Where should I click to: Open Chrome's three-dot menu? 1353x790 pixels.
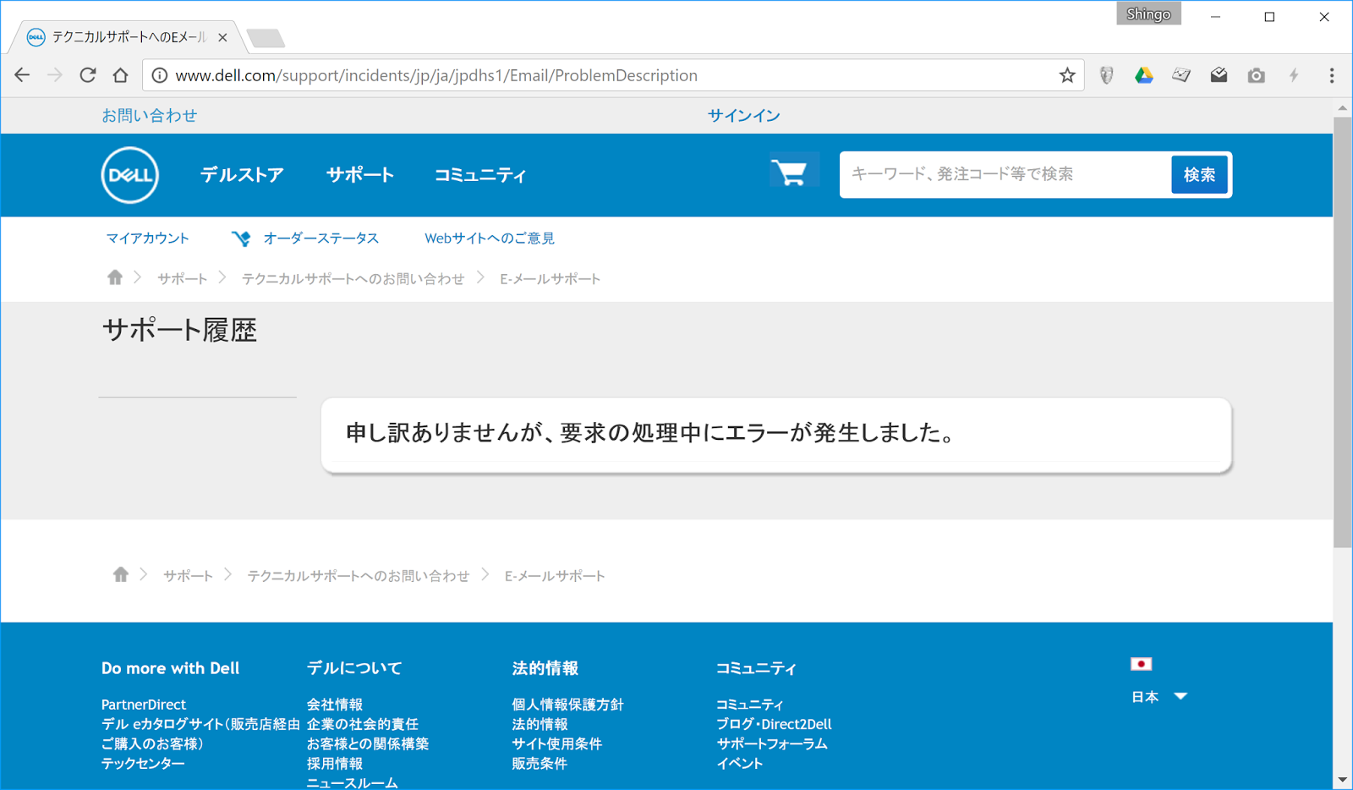pyautogui.click(x=1332, y=75)
